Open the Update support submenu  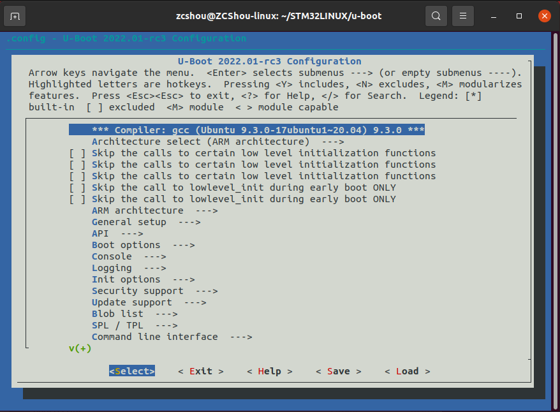click(x=149, y=302)
